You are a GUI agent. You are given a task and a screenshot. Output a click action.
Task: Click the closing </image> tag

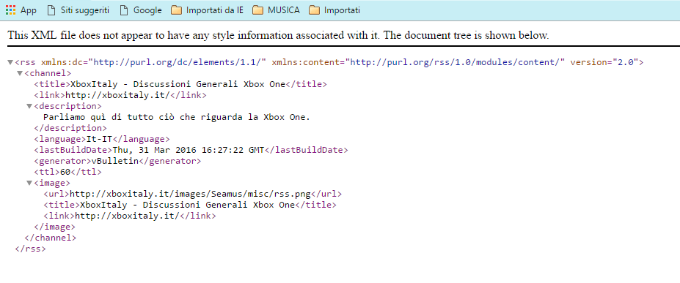[x=54, y=227]
